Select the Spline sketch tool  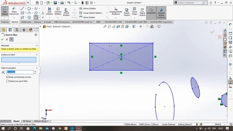click(x=36, y=8)
